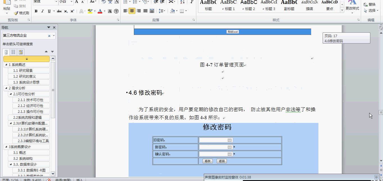Toggle underline formatting
Image resolution: width=383 pixels, height=181 pixels.
tap(49, 11)
